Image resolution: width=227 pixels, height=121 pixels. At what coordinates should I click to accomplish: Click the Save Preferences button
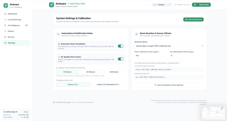(x=193, y=19)
